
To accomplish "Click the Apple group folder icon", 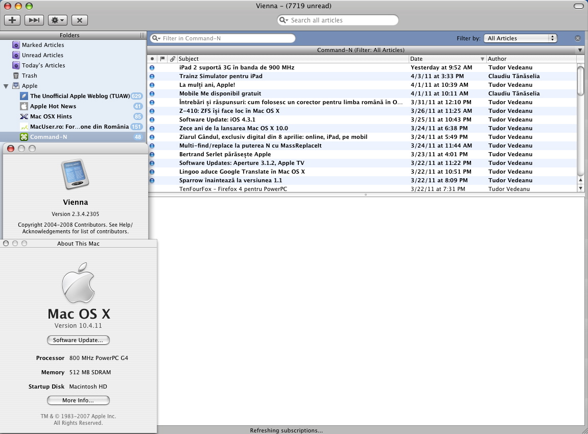I will pos(16,86).
